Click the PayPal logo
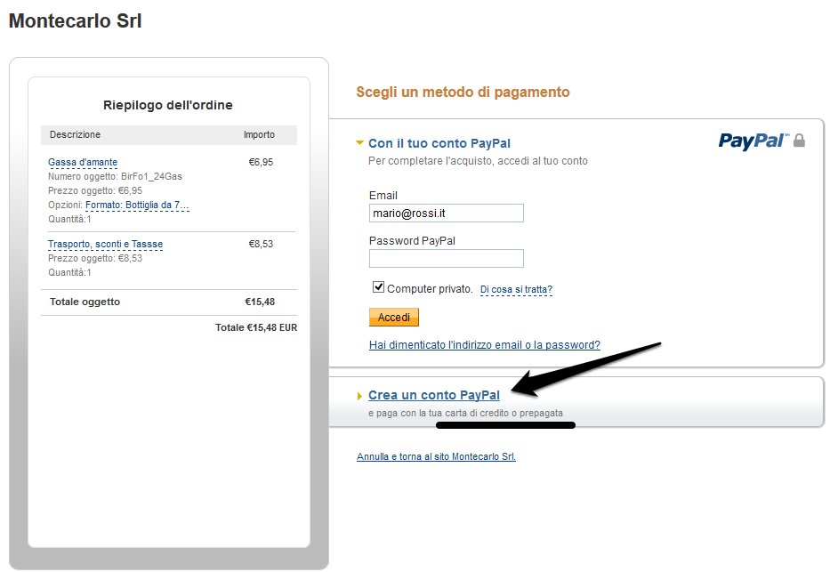 tap(753, 141)
